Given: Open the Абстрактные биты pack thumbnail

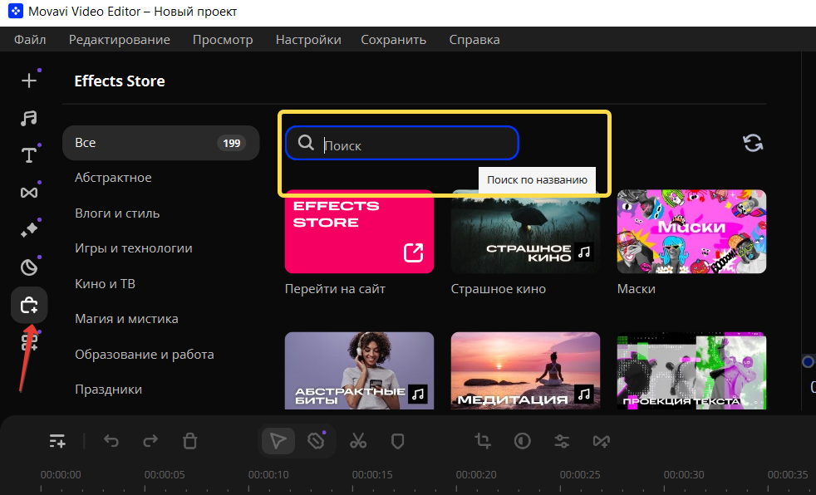Looking at the screenshot, I should point(359,370).
